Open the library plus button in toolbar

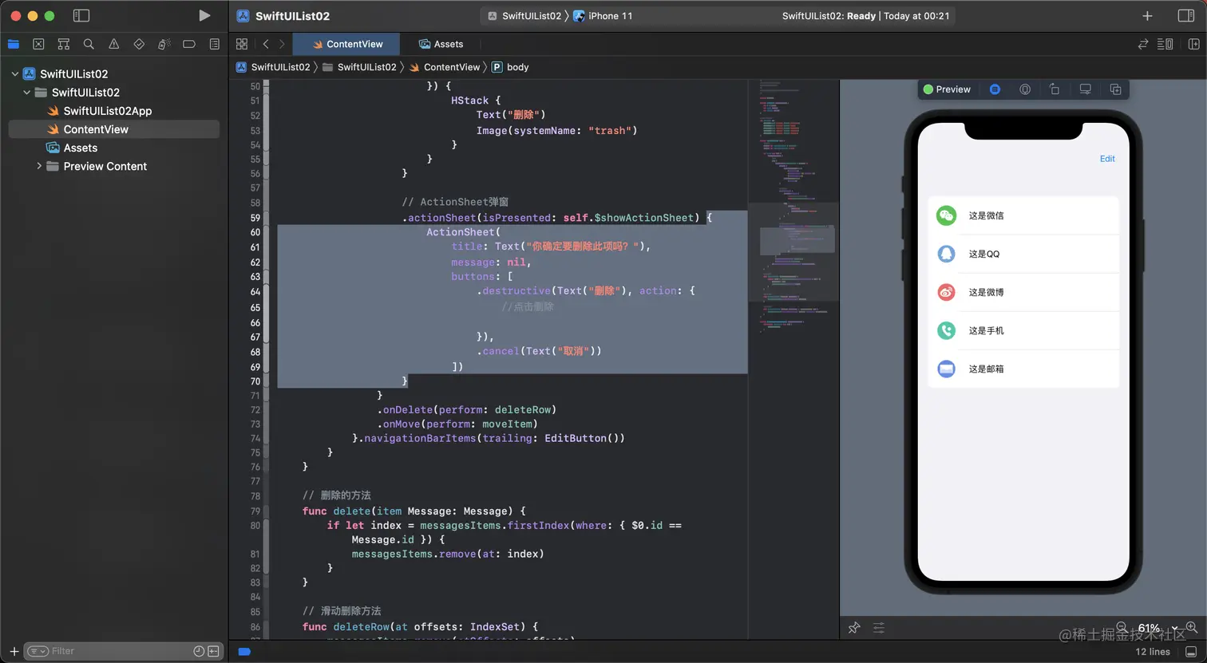(x=1147, y=16)
